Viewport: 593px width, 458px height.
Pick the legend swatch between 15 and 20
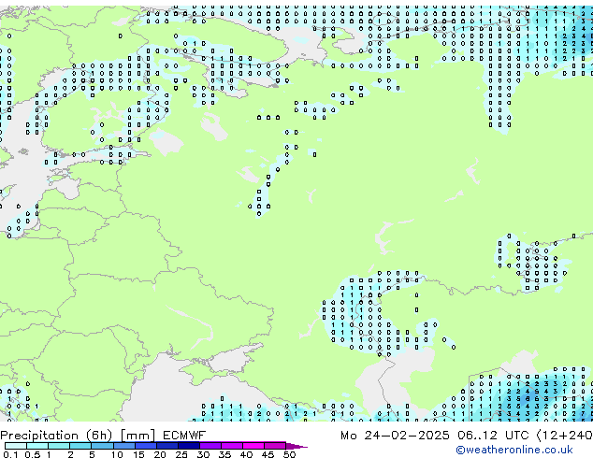(x=146, y=446)
